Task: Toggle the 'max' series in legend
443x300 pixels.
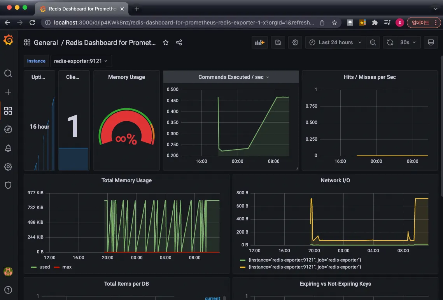Action: [67, 267]
